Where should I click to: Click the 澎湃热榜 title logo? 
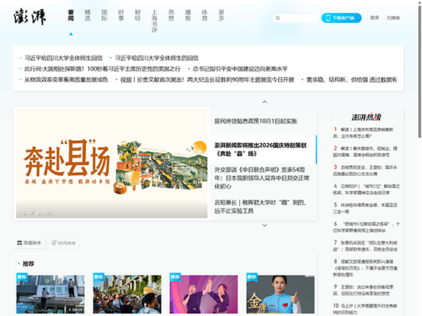tap(366, 117)
